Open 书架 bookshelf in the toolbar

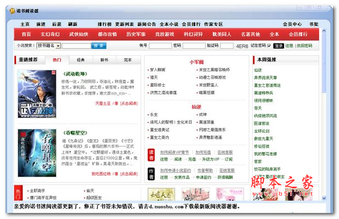[x=314, y=24]
